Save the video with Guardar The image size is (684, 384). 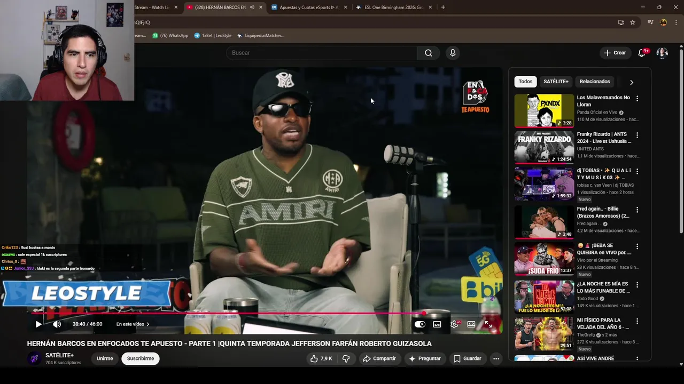(x=468, y=359)
